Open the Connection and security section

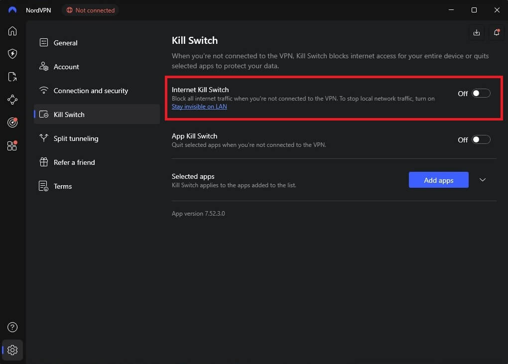coord(91,91)
